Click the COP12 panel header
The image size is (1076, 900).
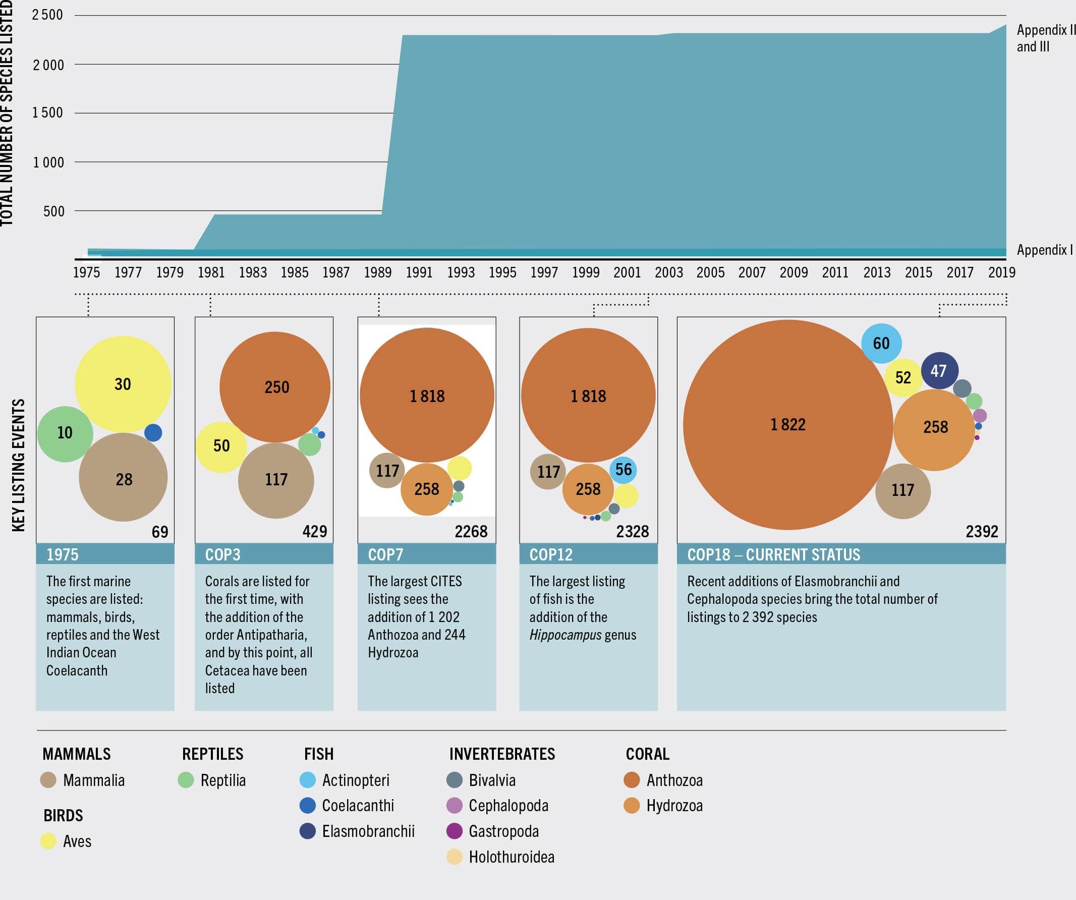tap(588, 554)
